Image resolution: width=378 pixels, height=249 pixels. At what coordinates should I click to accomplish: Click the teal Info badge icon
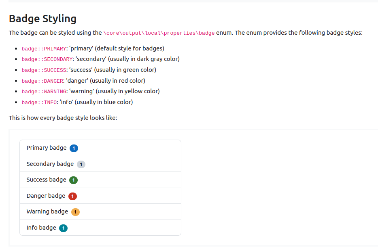[x=64, y=228]
